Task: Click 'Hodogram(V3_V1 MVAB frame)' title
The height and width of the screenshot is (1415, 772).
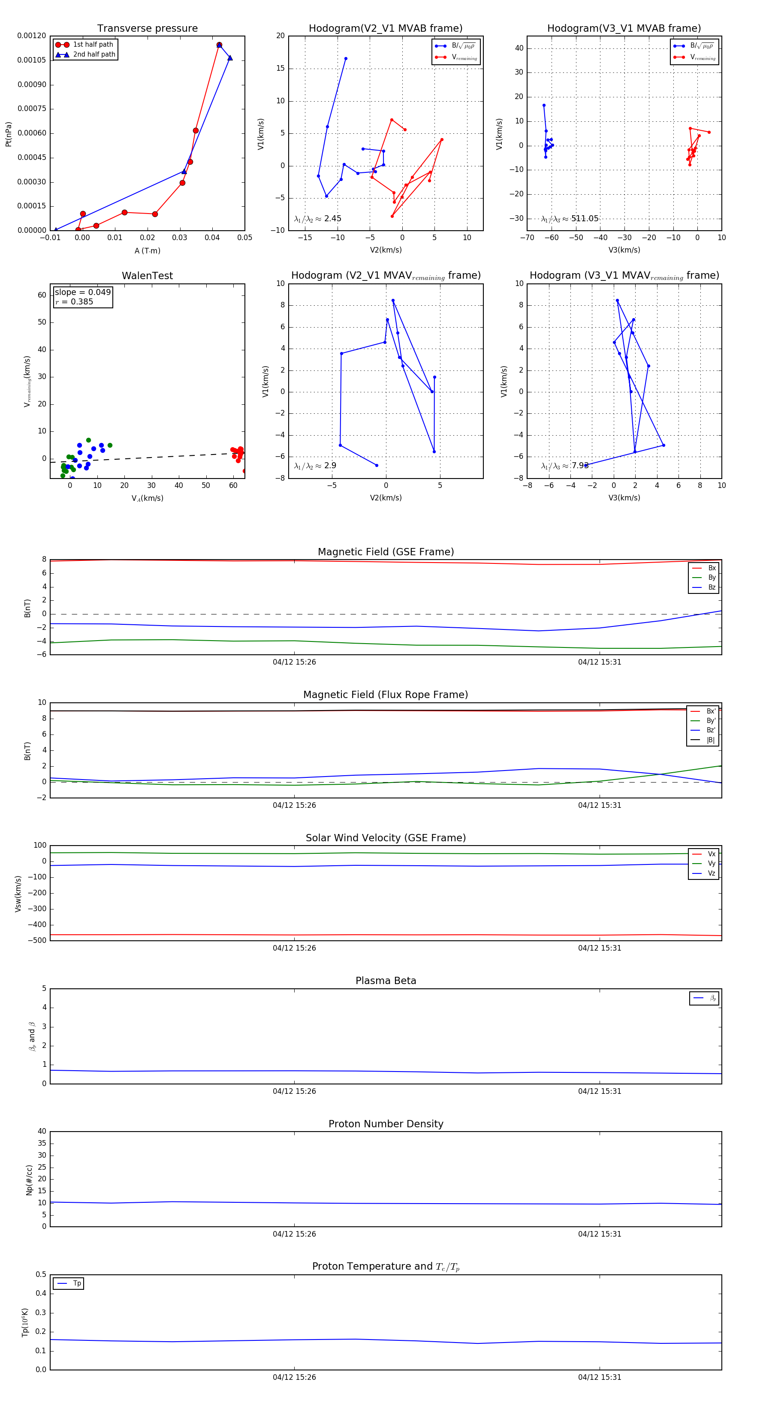Action: click(x=624, y=29)
